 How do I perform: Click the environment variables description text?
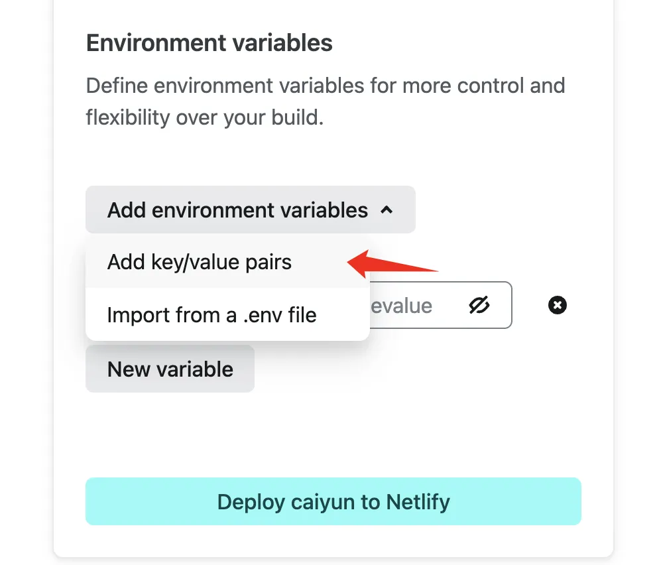coord(325,101)
